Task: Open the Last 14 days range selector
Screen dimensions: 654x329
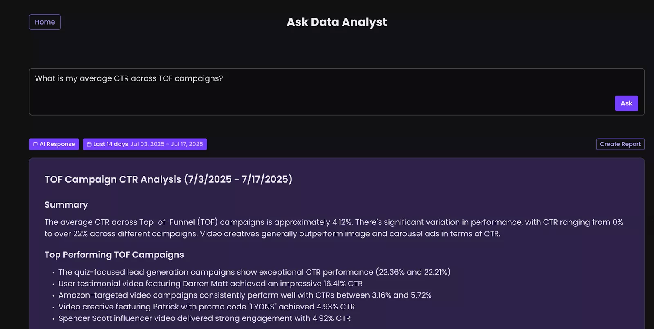Action: 110,144
